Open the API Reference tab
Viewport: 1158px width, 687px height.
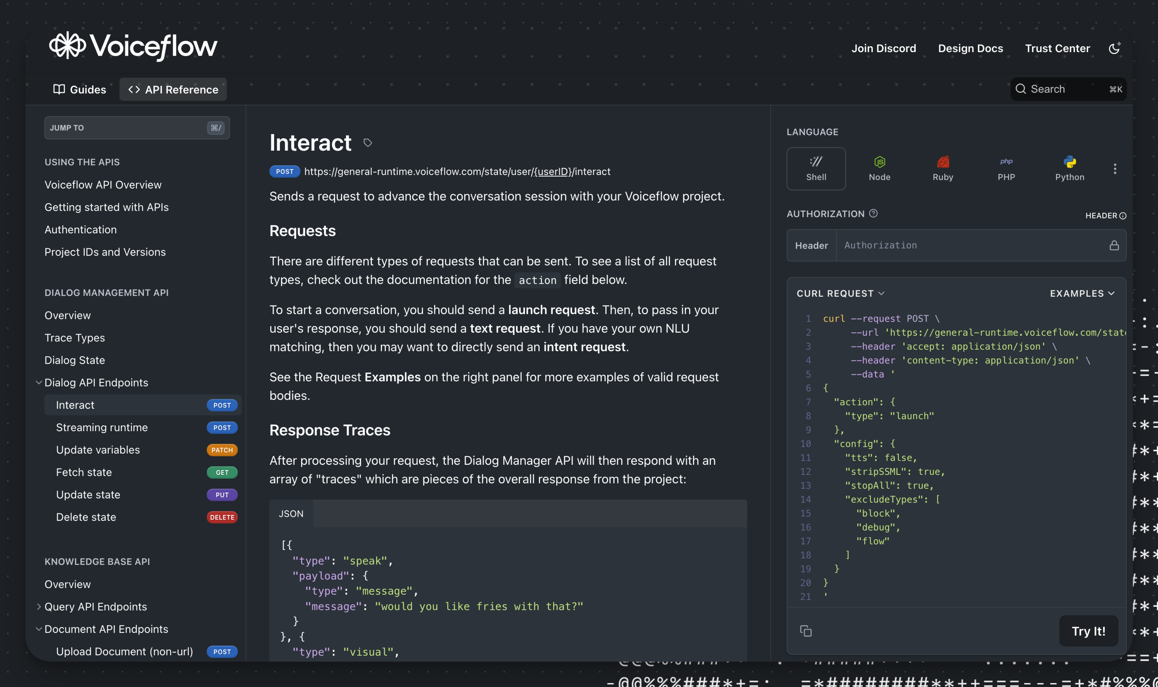point(173,89)
